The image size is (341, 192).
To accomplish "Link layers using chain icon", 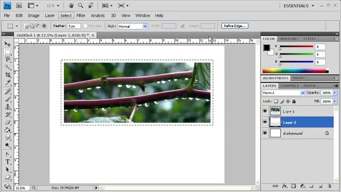I will click(x=275, y=186).
